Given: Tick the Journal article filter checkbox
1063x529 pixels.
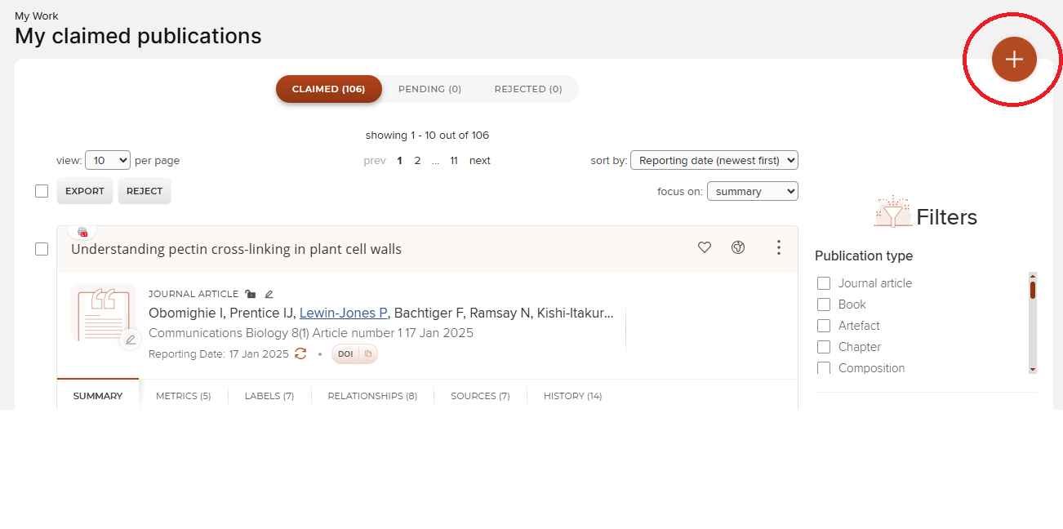Looking at the screenshot, I should (x=824, y=283).
